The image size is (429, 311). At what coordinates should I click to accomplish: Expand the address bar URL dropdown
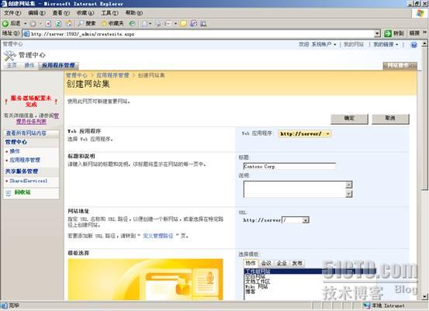coord(377,33)
